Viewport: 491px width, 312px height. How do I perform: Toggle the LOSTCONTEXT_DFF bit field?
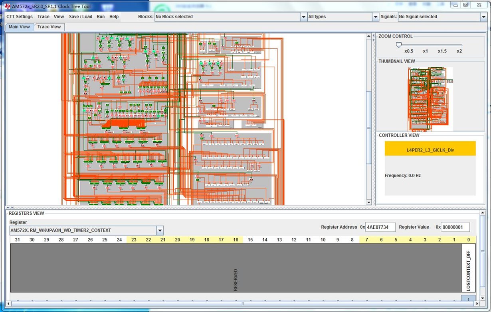(x=468, y=268)
